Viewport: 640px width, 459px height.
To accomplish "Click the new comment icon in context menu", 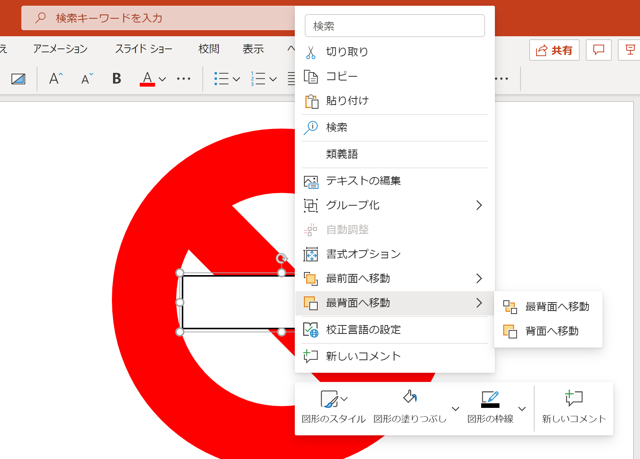I will (x=310, y=356).
